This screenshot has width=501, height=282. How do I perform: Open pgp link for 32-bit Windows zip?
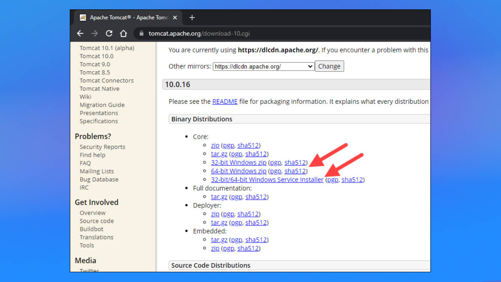pyautogui.click(x=276, y=163)
